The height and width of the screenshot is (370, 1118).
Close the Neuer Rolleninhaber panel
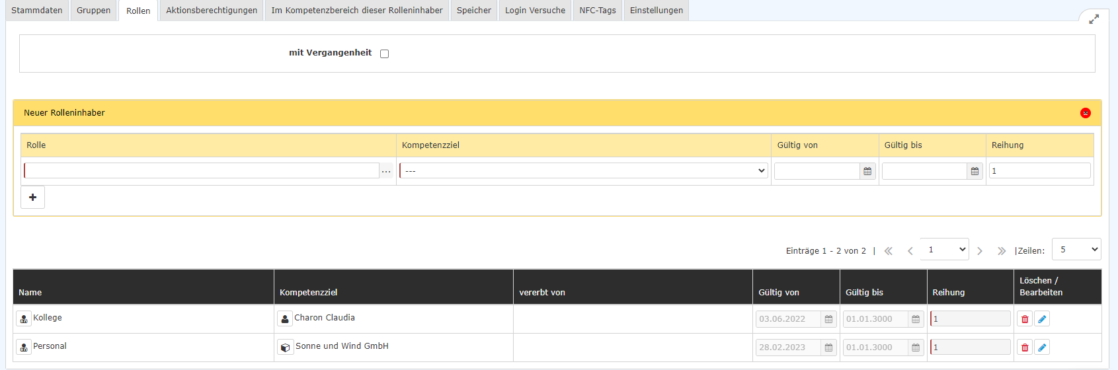(x=1086, y=113)
